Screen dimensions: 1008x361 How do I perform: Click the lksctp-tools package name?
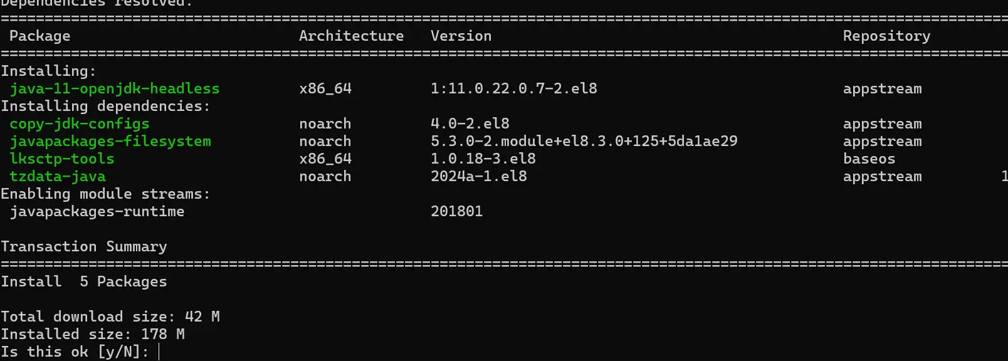[62, 159]
